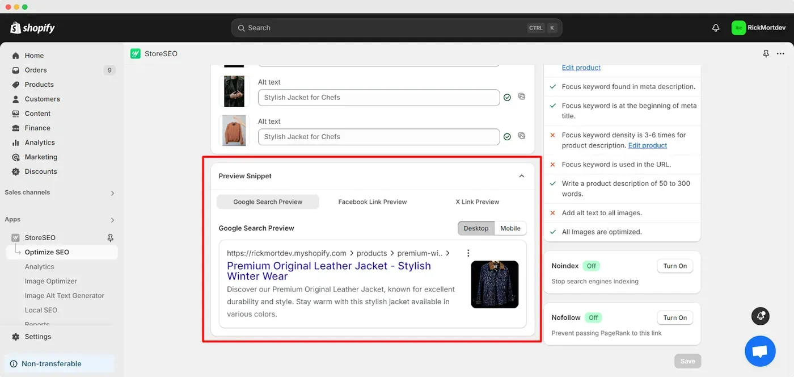
Task: Open Local SEO menu item
Action: pyautogui.click(x=41, y=310)
